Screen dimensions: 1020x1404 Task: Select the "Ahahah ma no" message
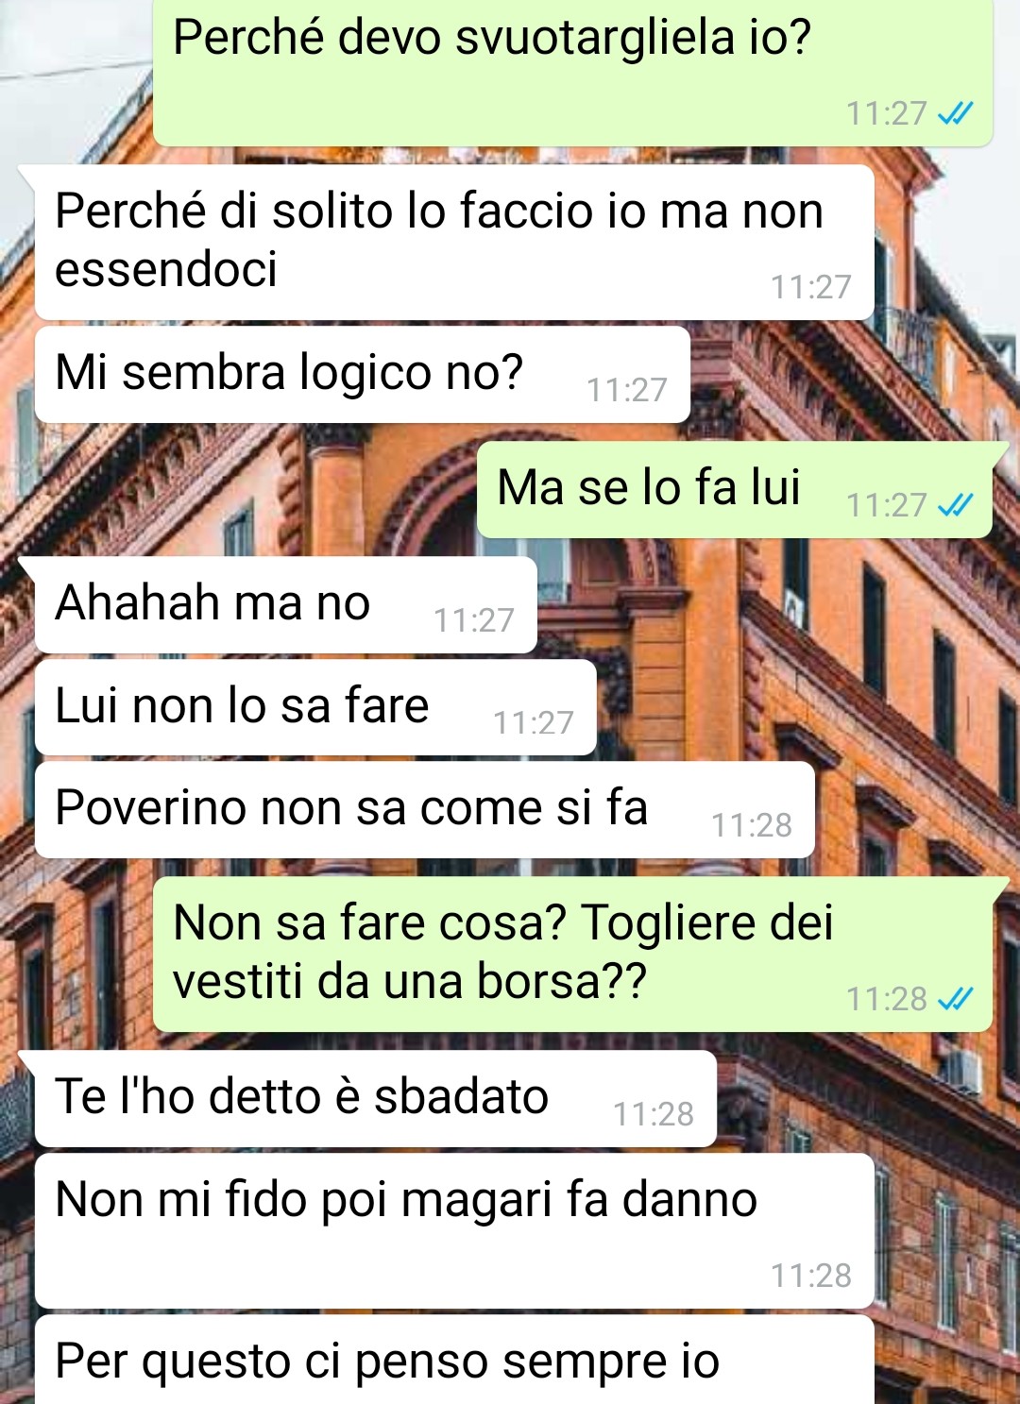coord(286,604)
